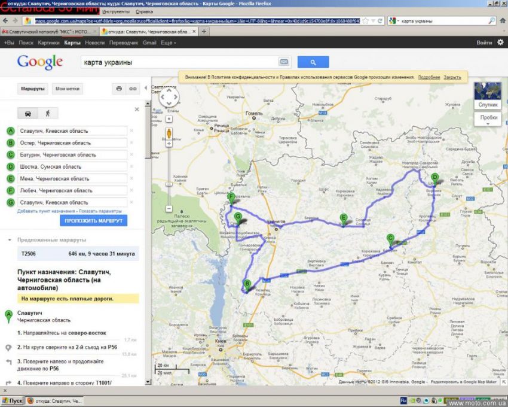
Task: Click the Любеч, Черниговская область waypoint field
Action: click(72, 190)
